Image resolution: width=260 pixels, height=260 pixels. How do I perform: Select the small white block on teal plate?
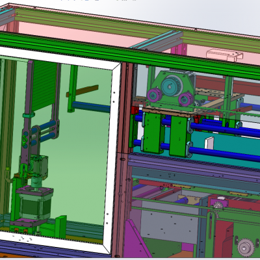coord(209,143)
